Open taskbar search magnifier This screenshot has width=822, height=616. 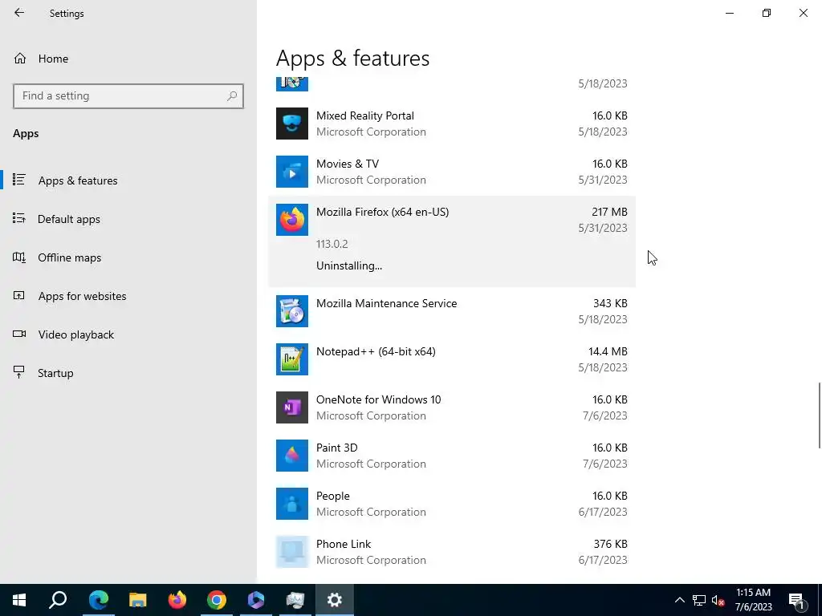pos(58,600)
